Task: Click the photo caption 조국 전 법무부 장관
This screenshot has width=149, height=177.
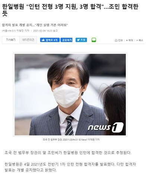Action: (x=52, y=140)
